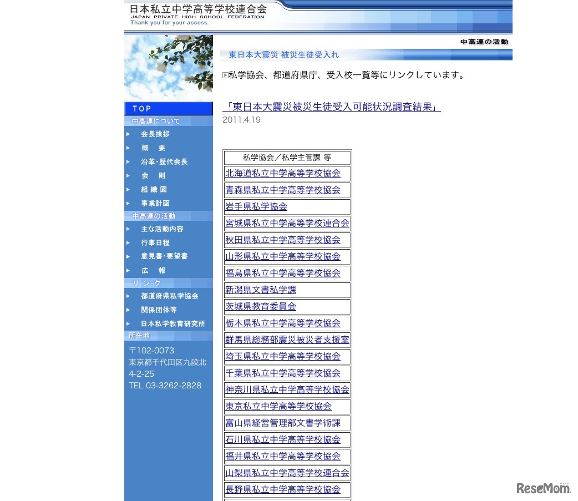
Task: Open 栃木県私立中学高等学校協会 link
Action: click(283, 323)
